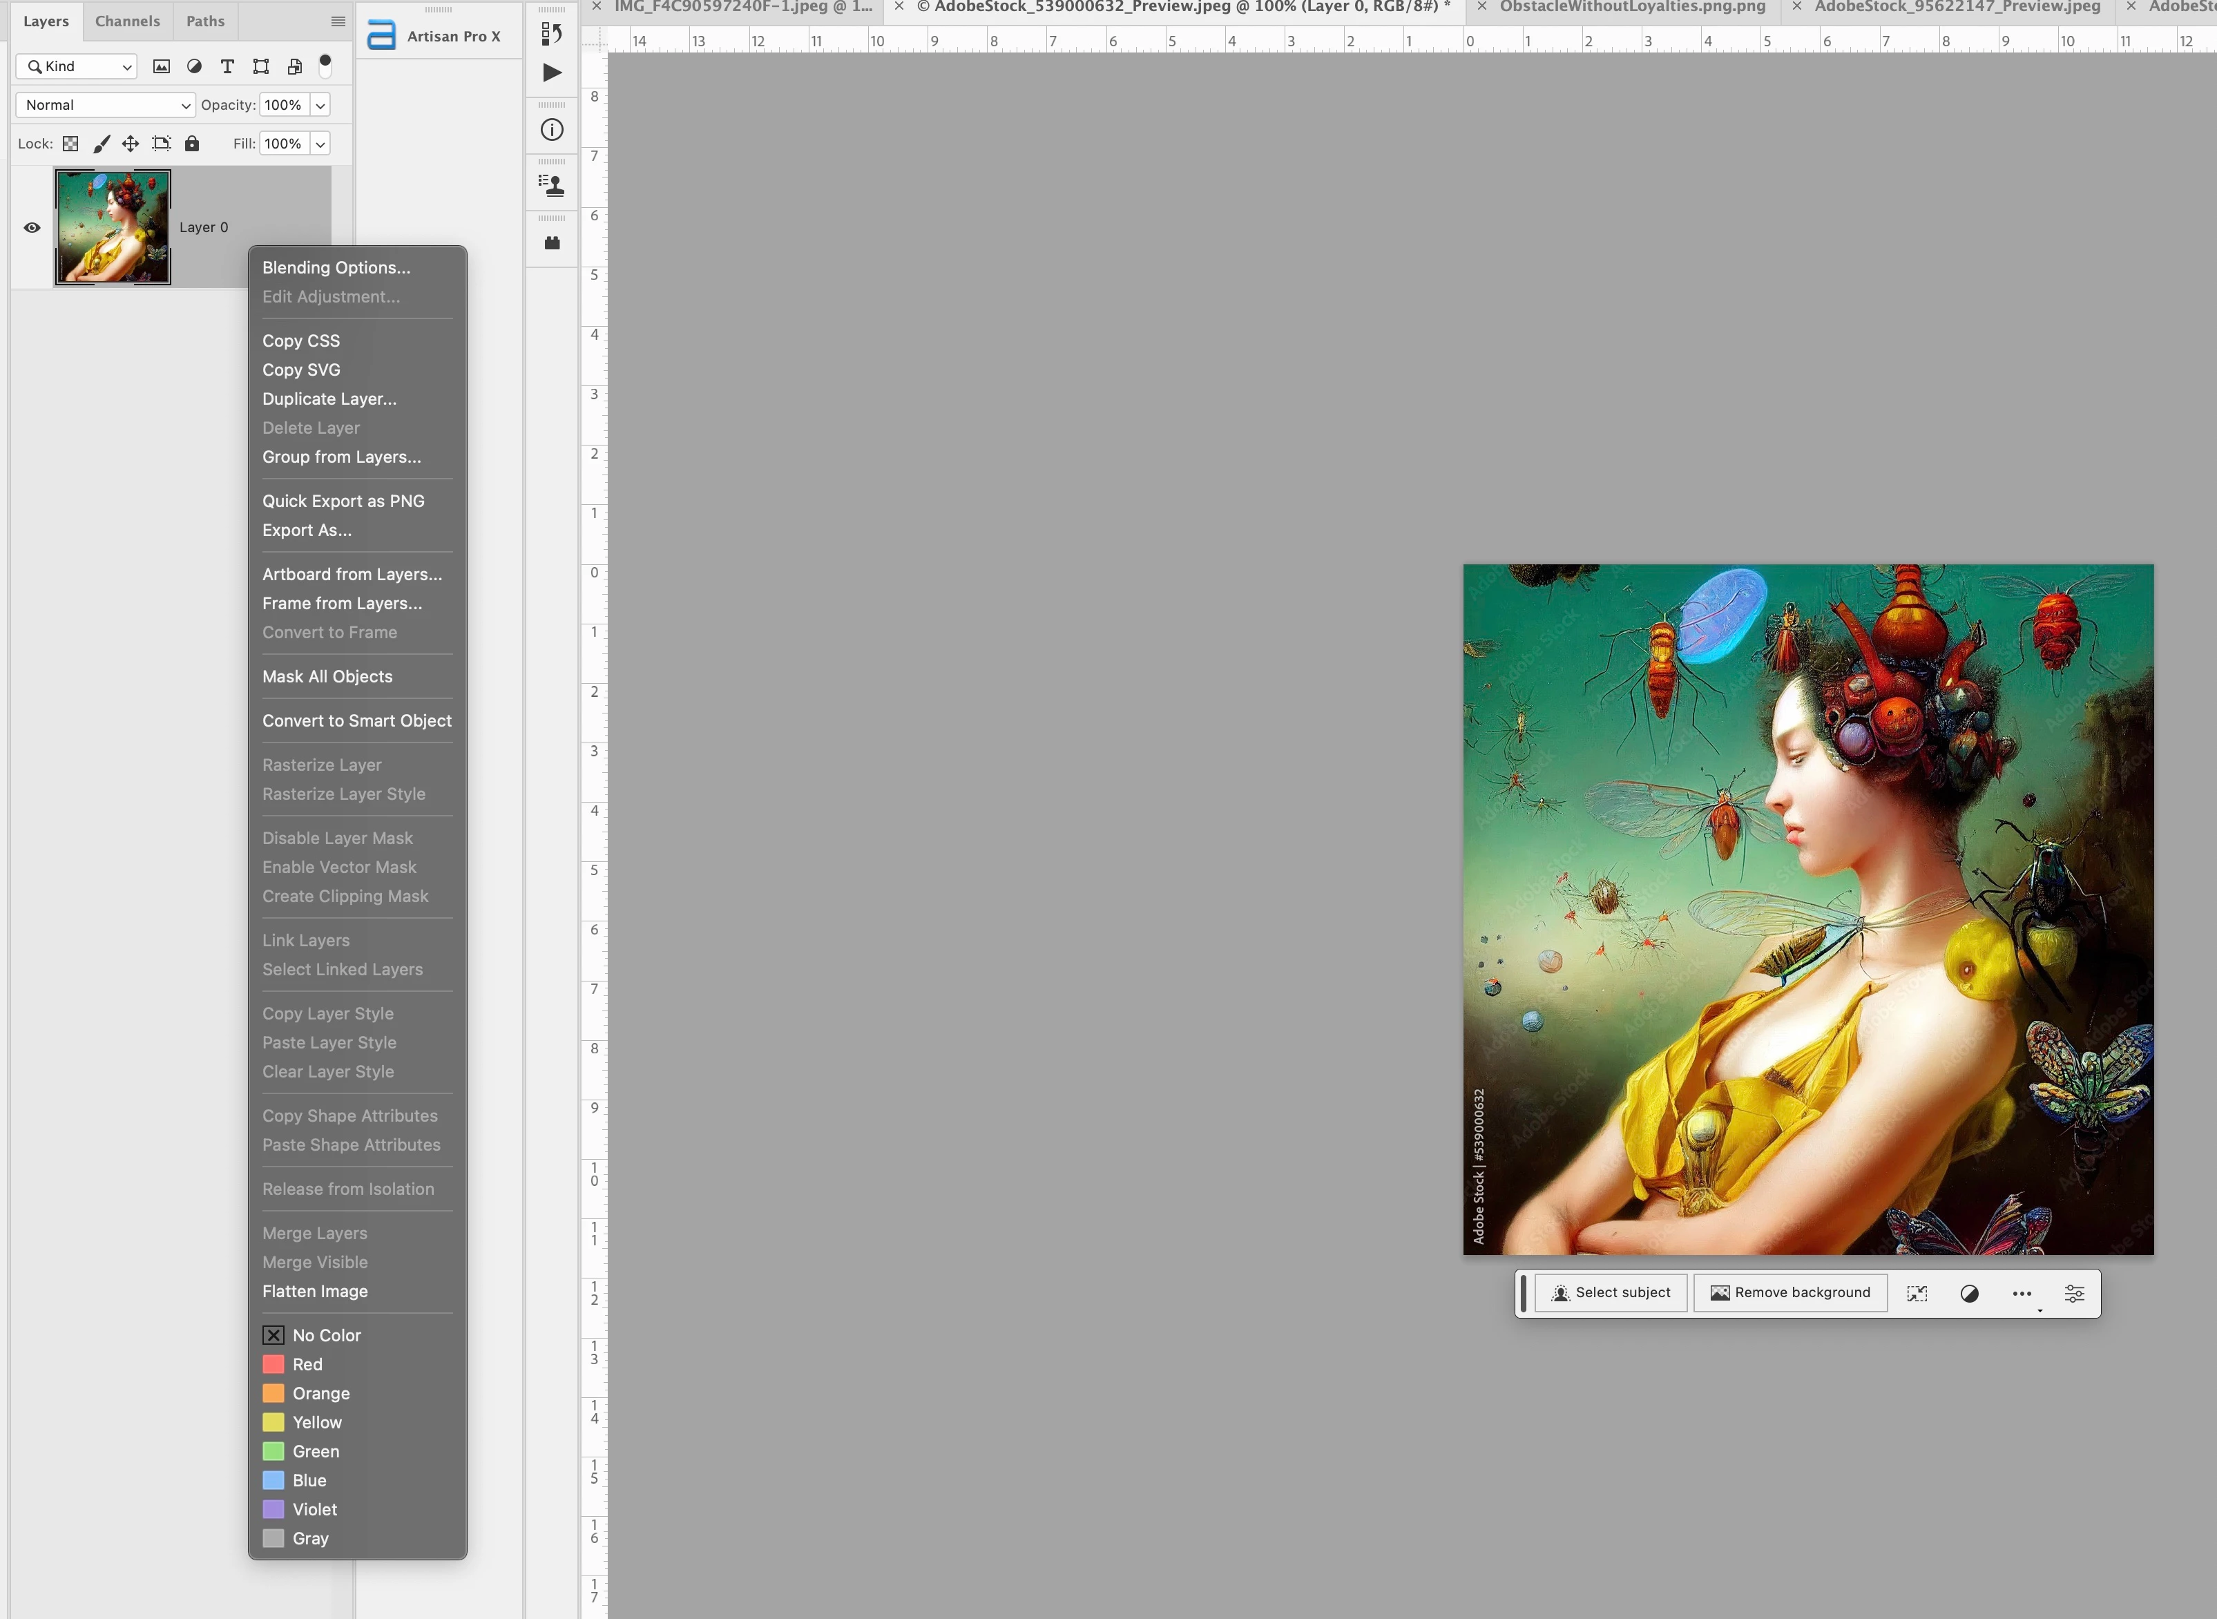Click the lock image pixels brush icon
Image resolution: width=2217 pixels, height=1619 pixels.
click(x=101, y=144)
